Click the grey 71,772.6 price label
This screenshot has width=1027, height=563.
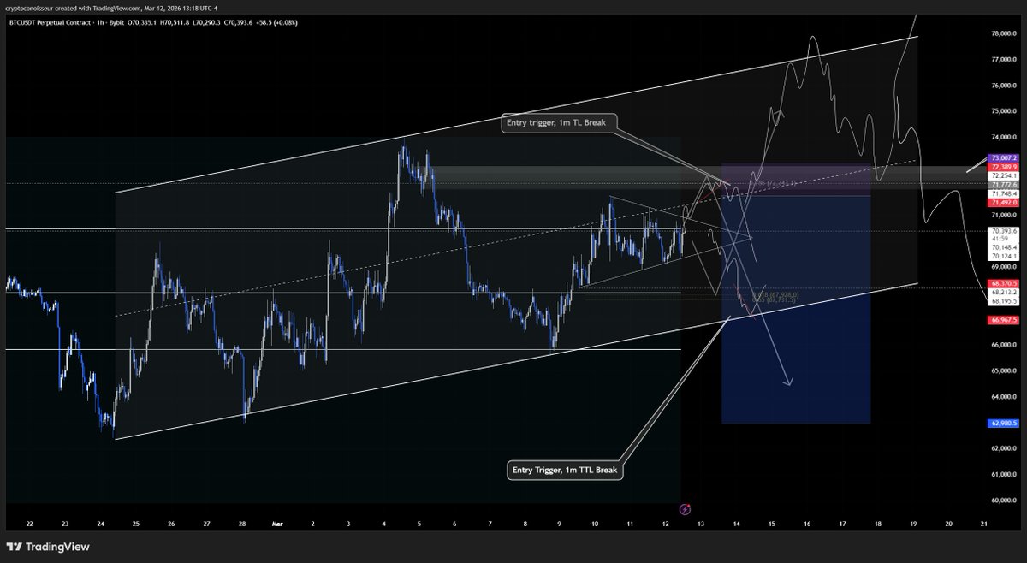[1003, 185]
